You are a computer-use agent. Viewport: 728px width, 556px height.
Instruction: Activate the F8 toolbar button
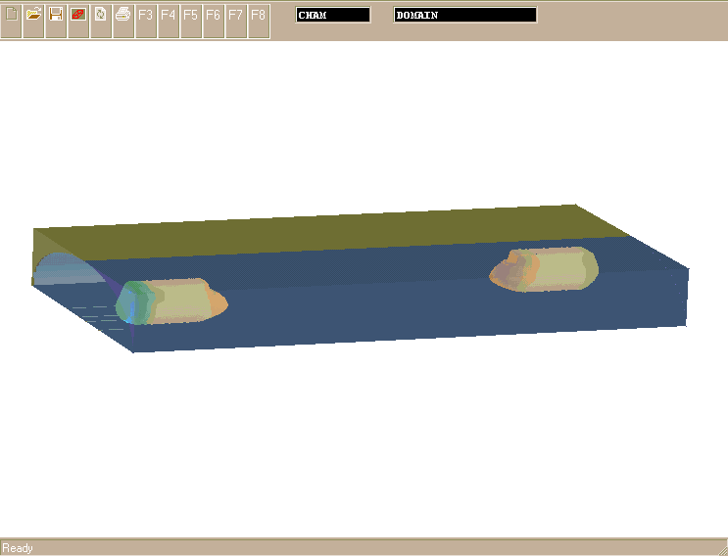[258, 15]
